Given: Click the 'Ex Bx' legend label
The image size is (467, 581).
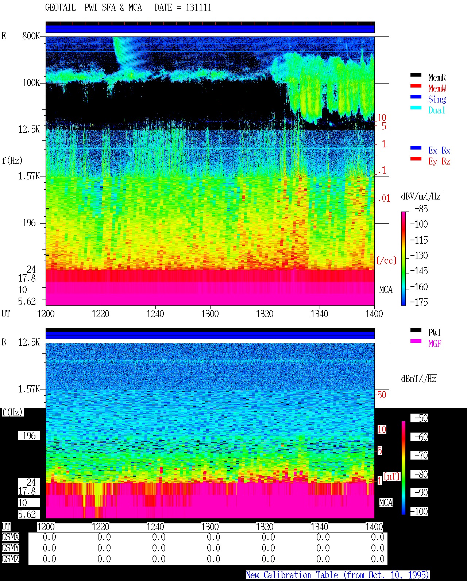Looking at the screenshot, I should tap(439, 150).
